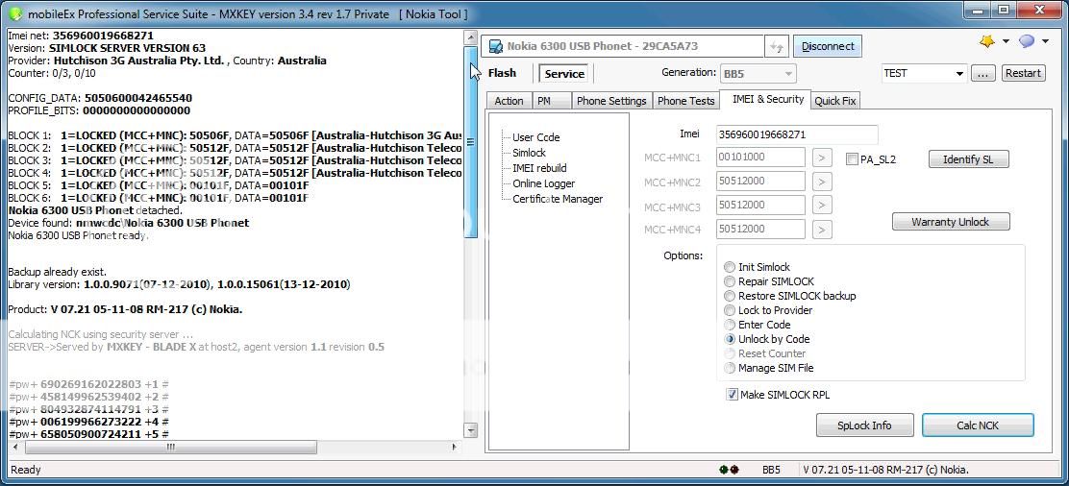Viewport: 1069px width, 486px height.
Task: Open the dropdown arrow beside star icon
Action: pos(1006,41)
